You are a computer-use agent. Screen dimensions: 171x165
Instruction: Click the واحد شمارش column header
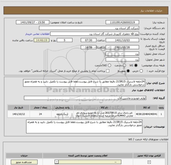point(62,108)
